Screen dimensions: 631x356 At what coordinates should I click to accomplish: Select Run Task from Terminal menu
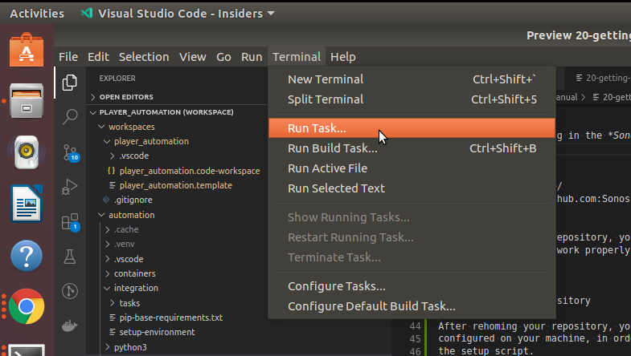[317, 128]
